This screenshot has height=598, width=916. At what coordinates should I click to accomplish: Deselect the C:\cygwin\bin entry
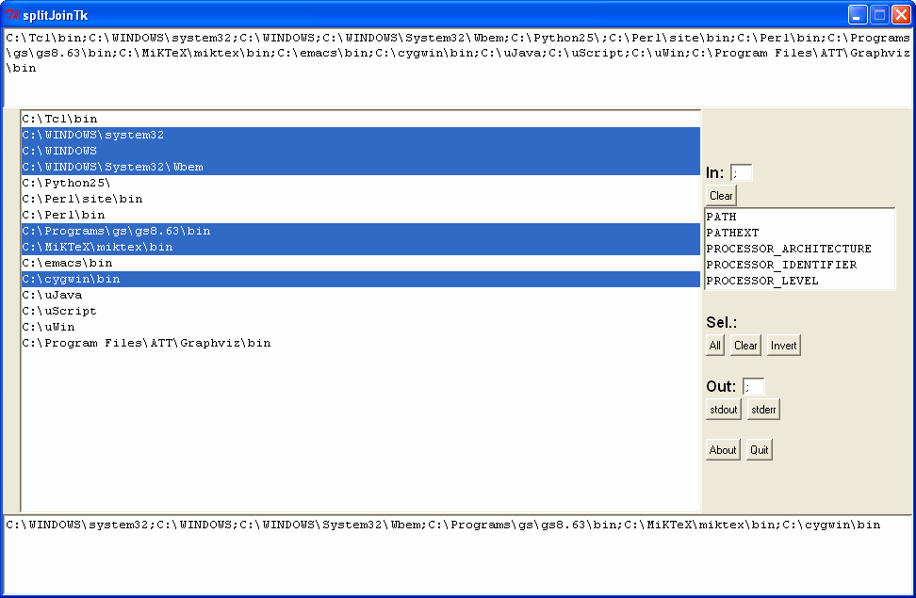(x=71, y=280)
